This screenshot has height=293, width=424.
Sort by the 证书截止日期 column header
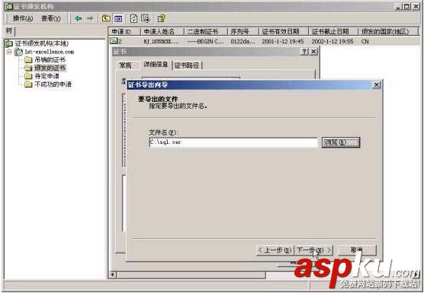point(333,31)
